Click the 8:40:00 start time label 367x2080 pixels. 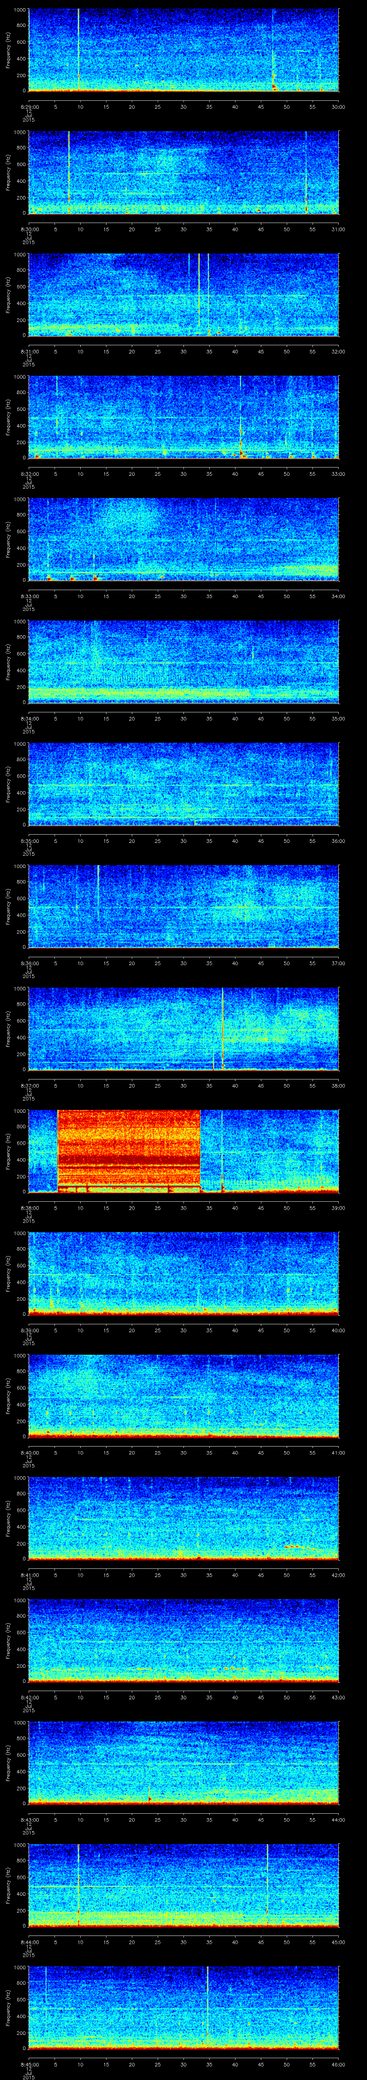pos(29,1453)
